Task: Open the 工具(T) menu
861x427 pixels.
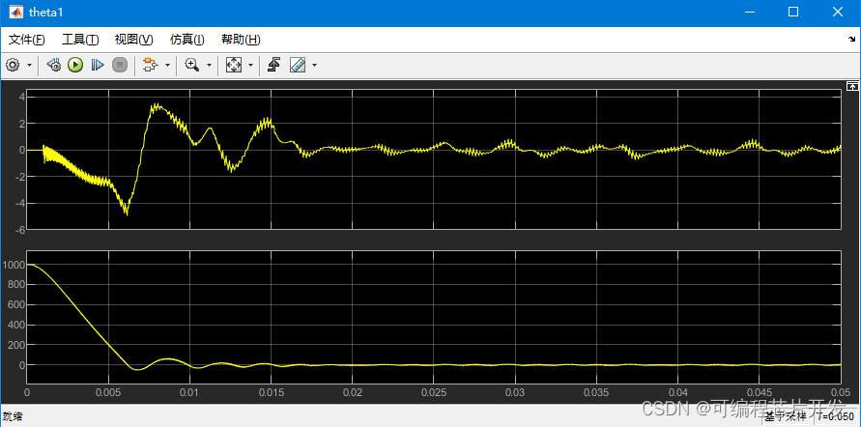Action: (x=80, y=40)
